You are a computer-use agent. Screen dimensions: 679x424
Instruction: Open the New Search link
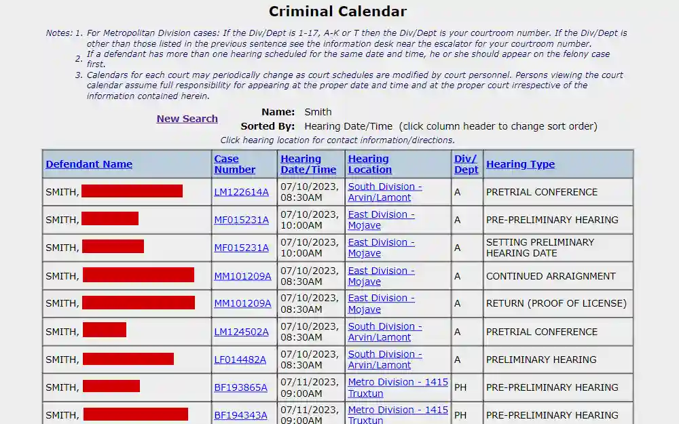pyautogui.click(x=187, y=119)
